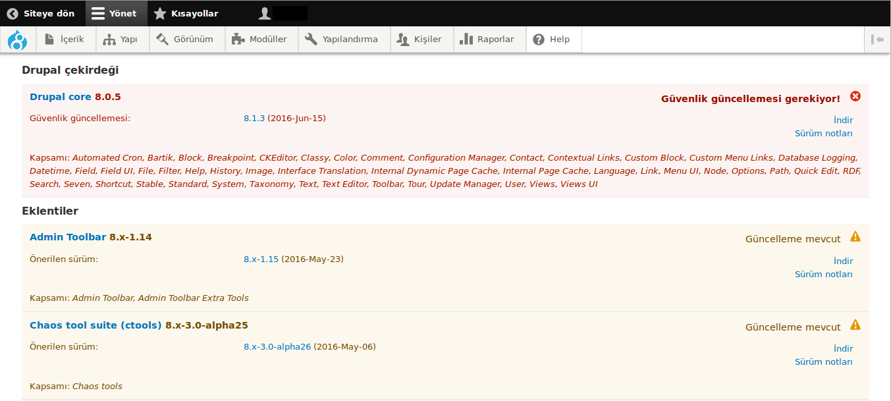
Task: Open the Kısayollar shortcuts tab
Action: (187, 13)
